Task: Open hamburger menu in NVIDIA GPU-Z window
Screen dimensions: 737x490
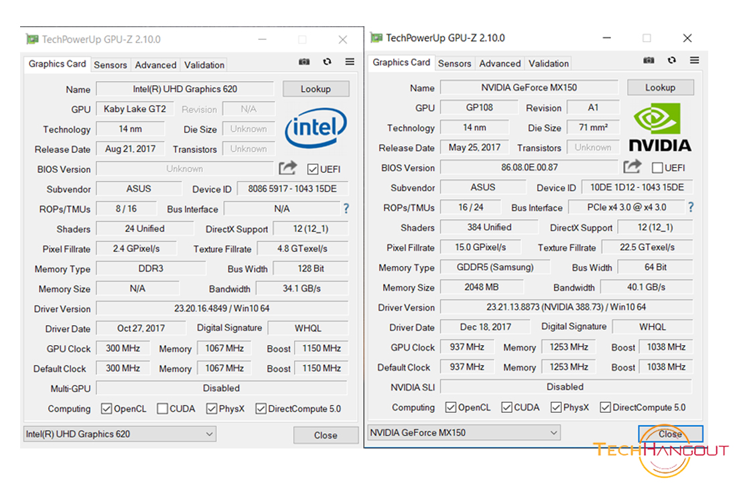Action: point(694,60)
